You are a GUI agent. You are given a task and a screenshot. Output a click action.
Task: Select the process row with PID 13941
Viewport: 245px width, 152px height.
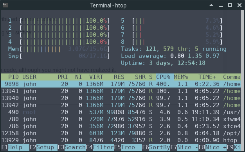tap(121, 91)
